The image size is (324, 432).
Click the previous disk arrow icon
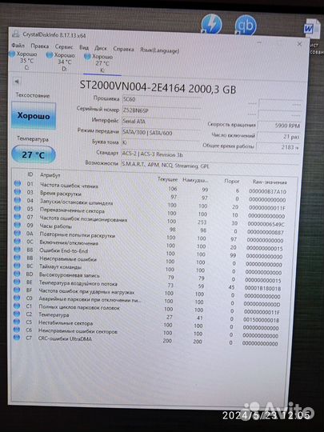[x=17, y=82]
